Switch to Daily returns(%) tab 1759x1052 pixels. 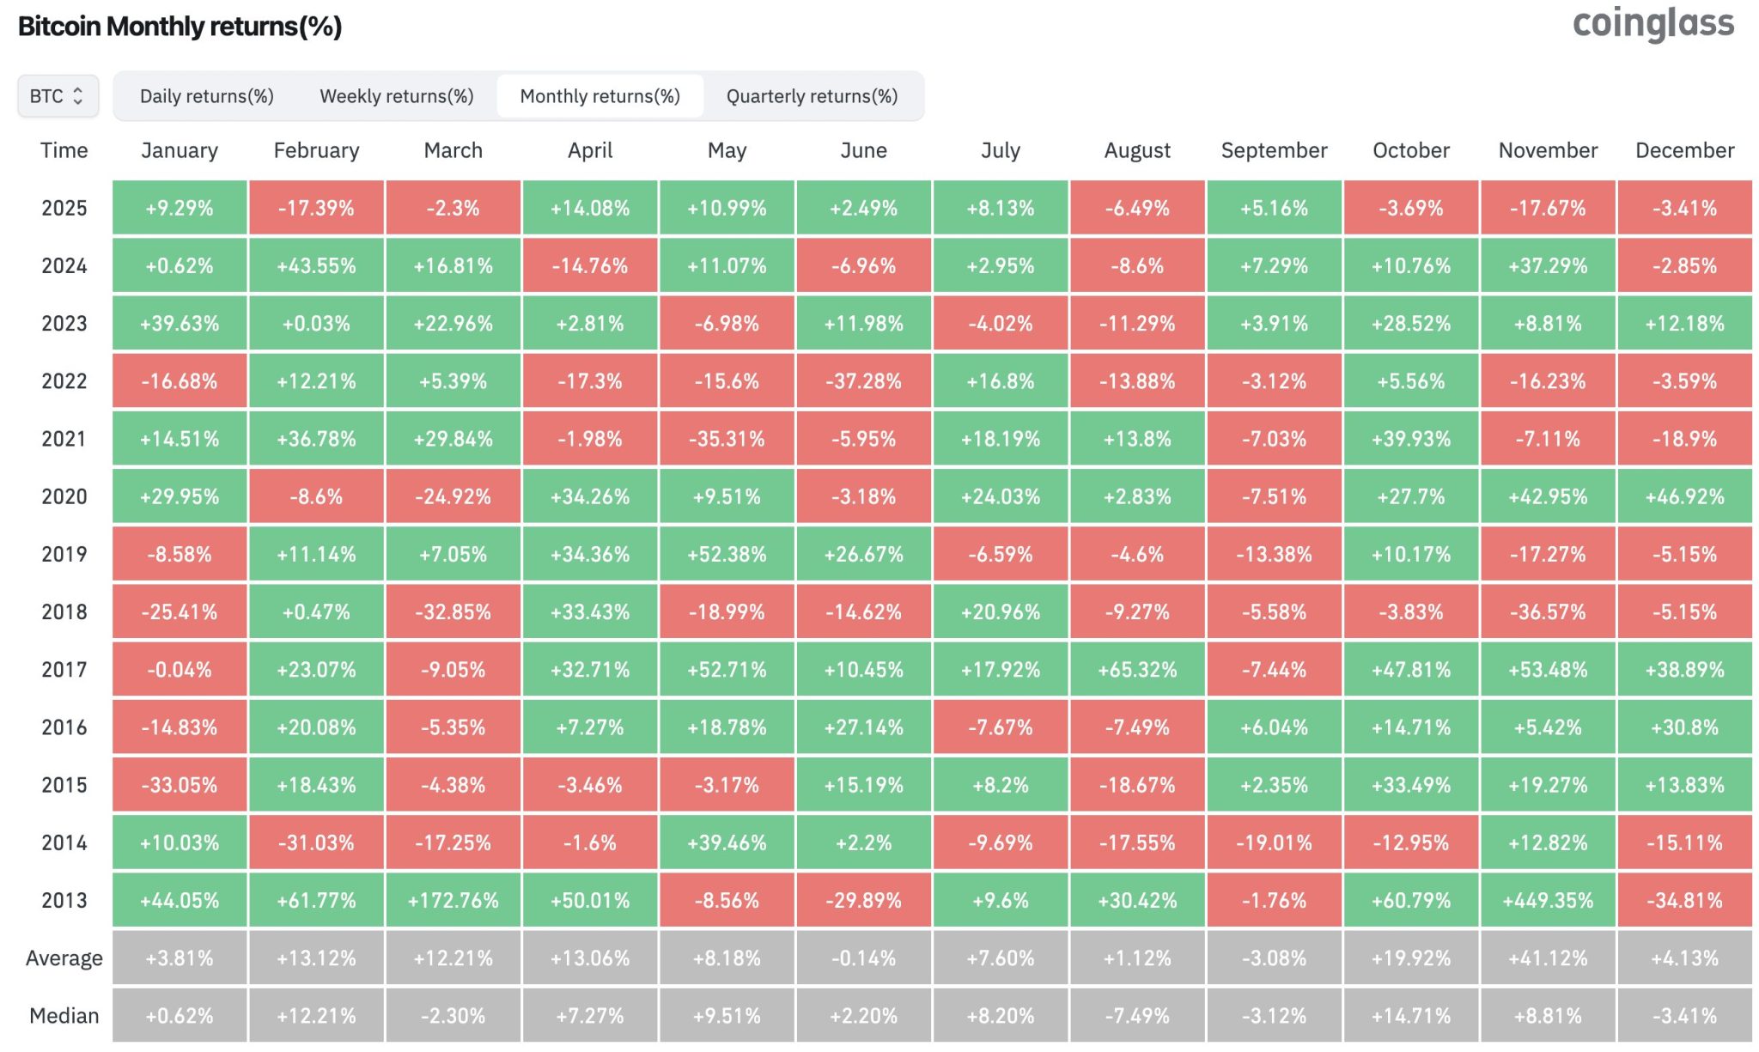(x=207, y=96)
